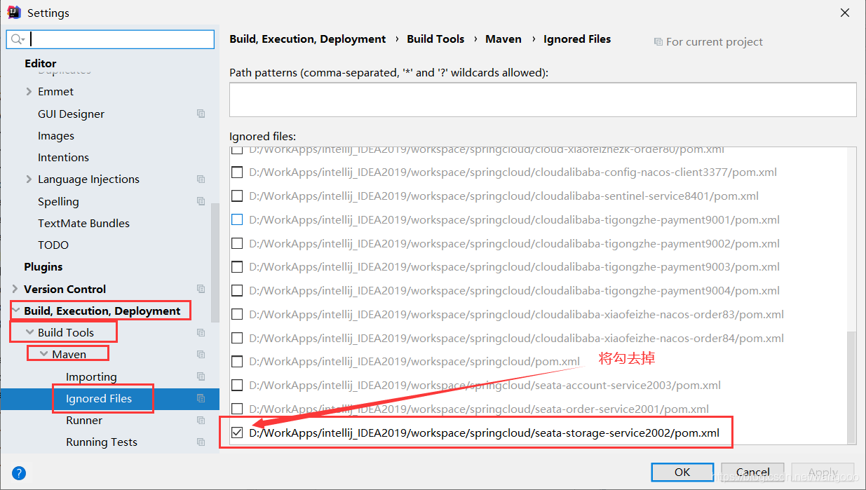
Task: Click project-level icon beside GUI Designer
Action: tap(201, 114)
